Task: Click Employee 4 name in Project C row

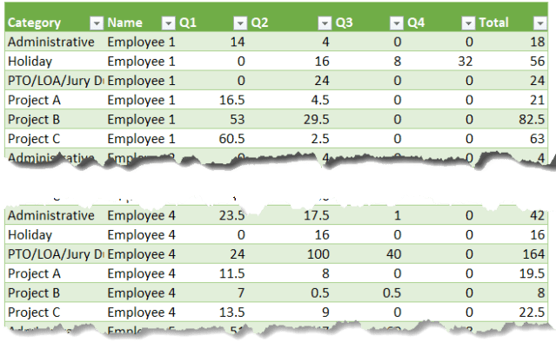Action: tap(142, 312)
